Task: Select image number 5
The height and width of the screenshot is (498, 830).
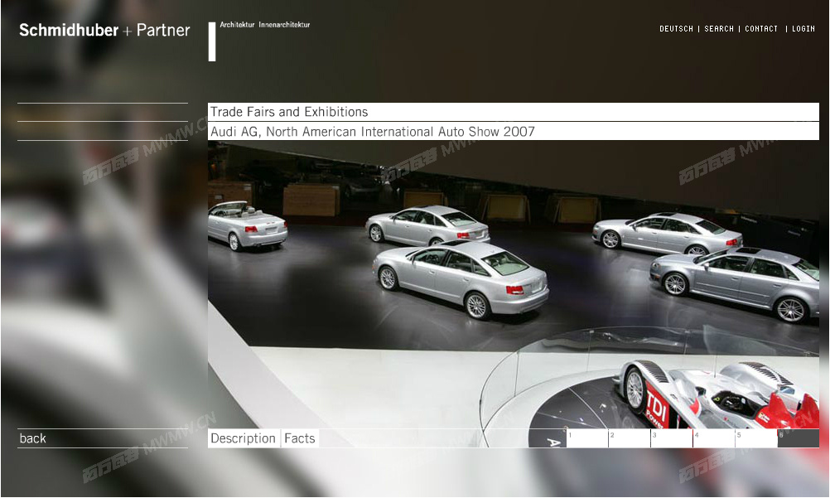Action: 756,438
